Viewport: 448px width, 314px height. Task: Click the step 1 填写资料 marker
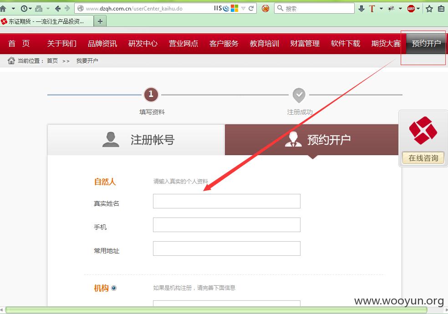tap(151, 94)
